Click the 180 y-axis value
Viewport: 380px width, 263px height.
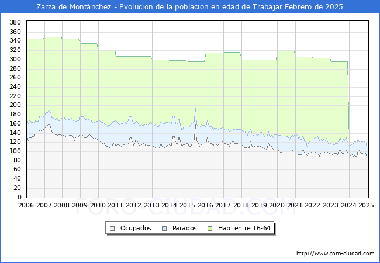15,115
